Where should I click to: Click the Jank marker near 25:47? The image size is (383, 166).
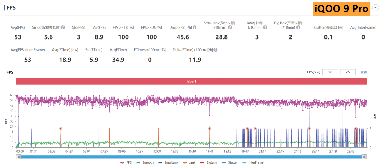tap(309, 129)
